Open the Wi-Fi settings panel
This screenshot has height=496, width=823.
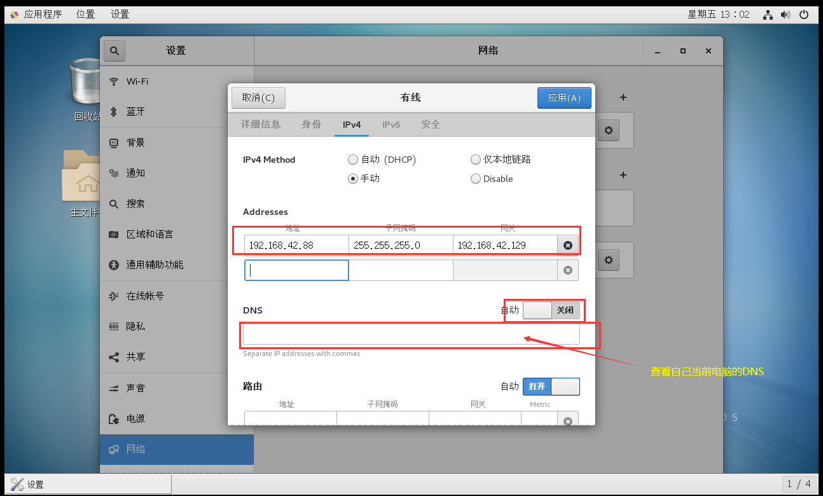(177, 81)
